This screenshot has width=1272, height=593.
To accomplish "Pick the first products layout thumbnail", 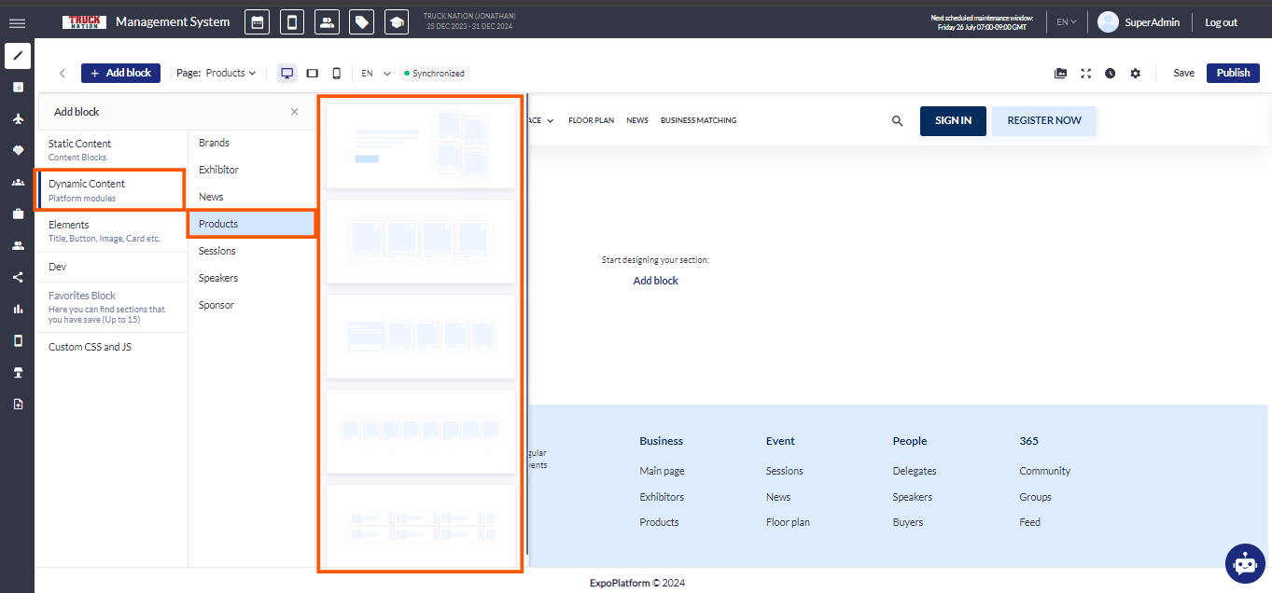I will tap(421, 145).
